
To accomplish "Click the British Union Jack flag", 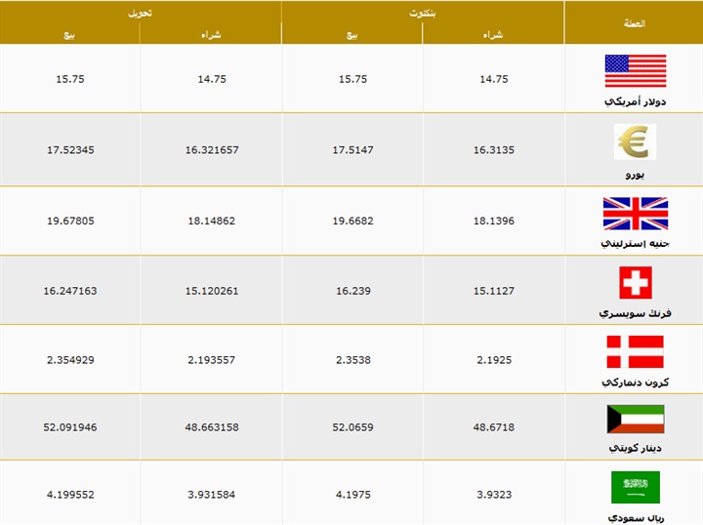I will (x=635, y=213).
